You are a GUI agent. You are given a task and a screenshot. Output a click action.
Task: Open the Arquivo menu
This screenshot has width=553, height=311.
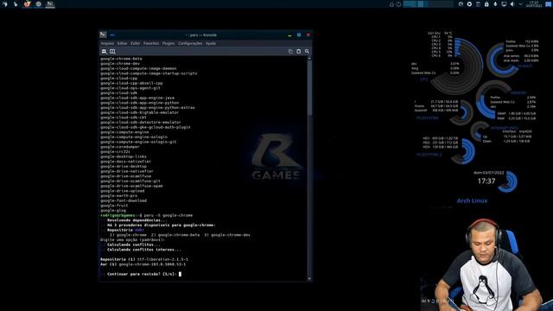tap(107, 43)
